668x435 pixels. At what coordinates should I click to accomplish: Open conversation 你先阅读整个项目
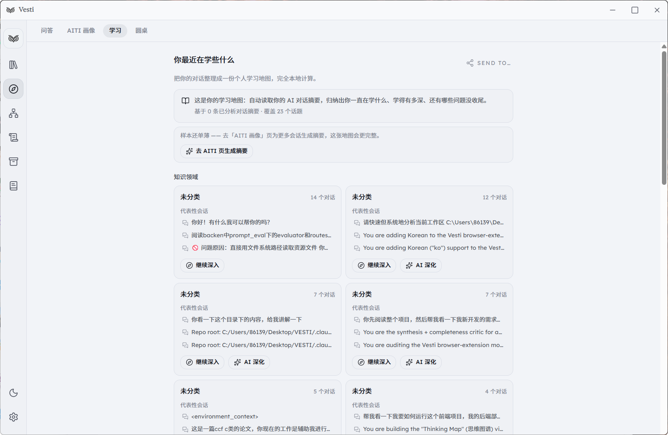[x=429, y=320]
